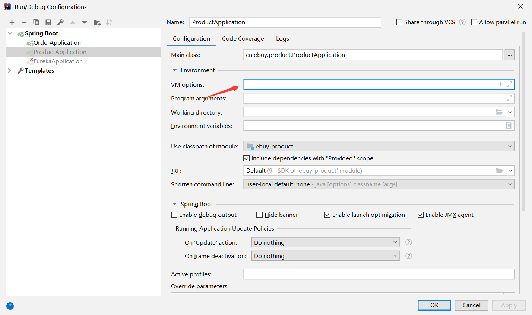Viewport: 532px width, 315px height.
Task: Click the Move into new folder icon
Action: (x=97, y=22)
